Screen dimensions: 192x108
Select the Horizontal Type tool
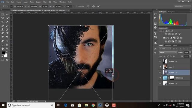coord(7,41)
